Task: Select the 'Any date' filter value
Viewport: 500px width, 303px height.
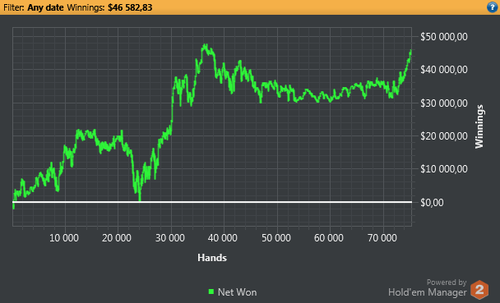Action: pos(45,7)
